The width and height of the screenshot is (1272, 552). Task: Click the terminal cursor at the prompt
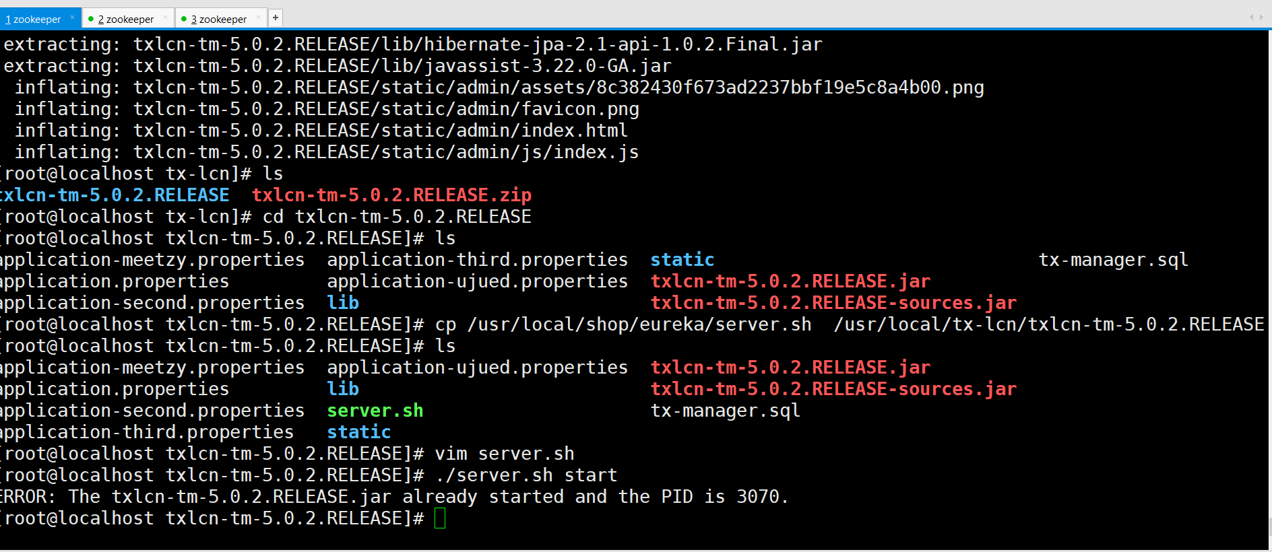[x=440, y=518]
